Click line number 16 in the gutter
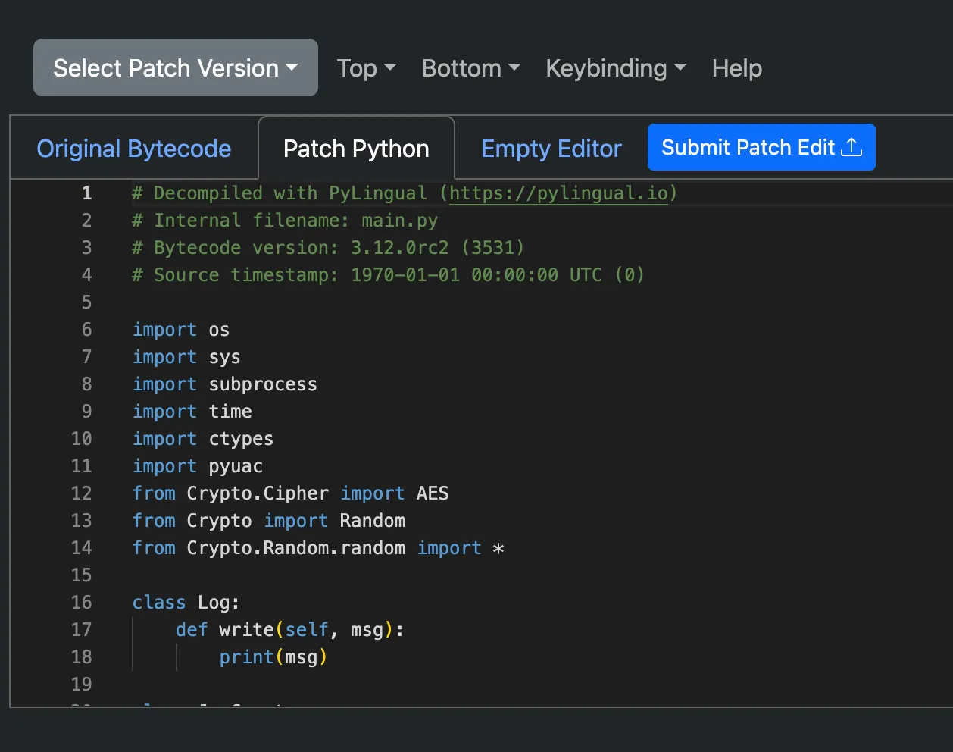Image resolution: width=953 pixels, height=752 pixels. [x=82, y=603]
